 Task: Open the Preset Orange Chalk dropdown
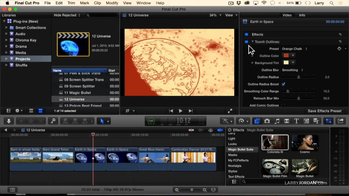click(295, 49)
